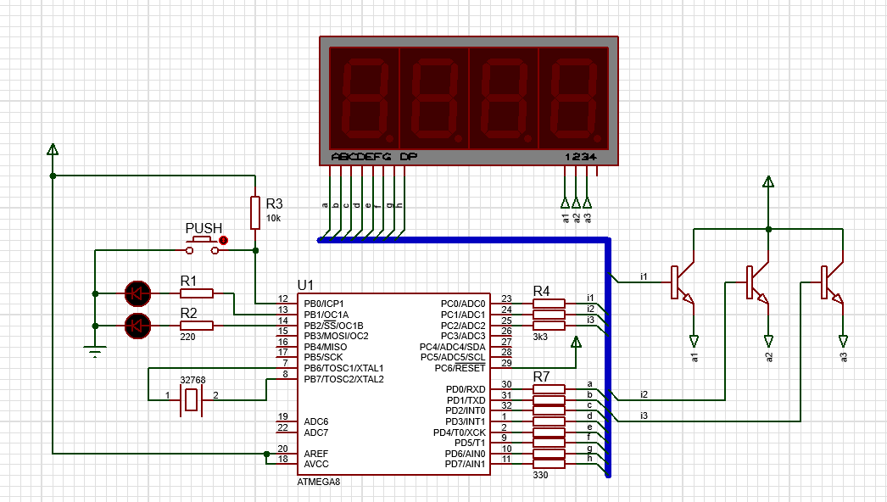Click the PUSH button switch component
The width and height of the screenshot is (887, 502).
pos(203,246)
